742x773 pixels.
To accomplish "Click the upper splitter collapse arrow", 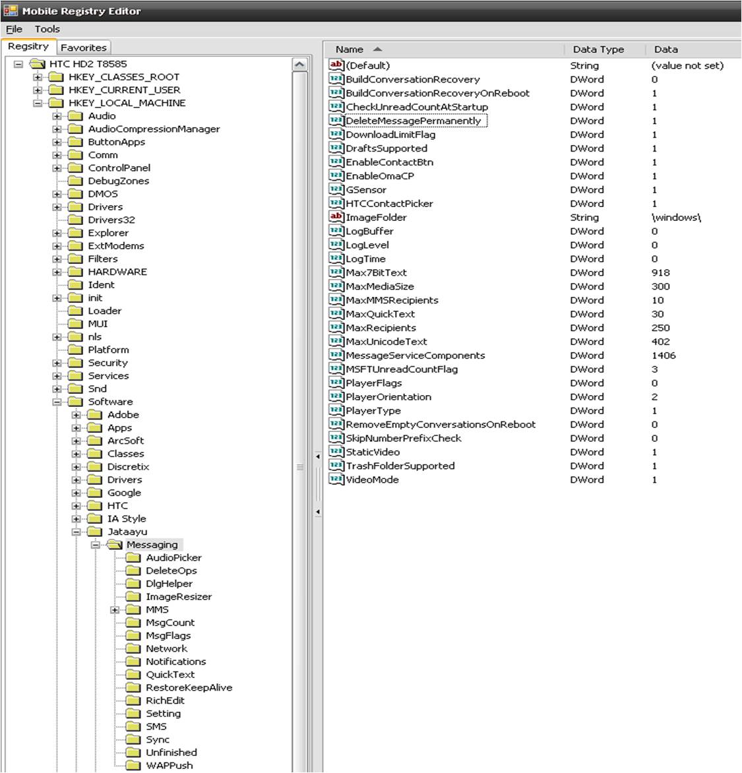I will [x=317, y=456].
